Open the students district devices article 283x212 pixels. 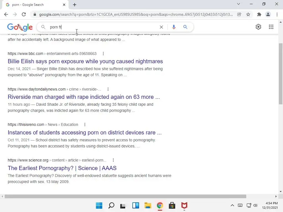(85, 132)
